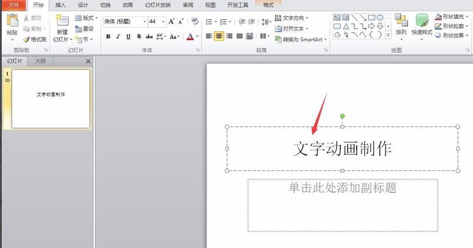
Task: Decrease font size with small A icon
Action: pyautogui.click(x=181, y=21)
